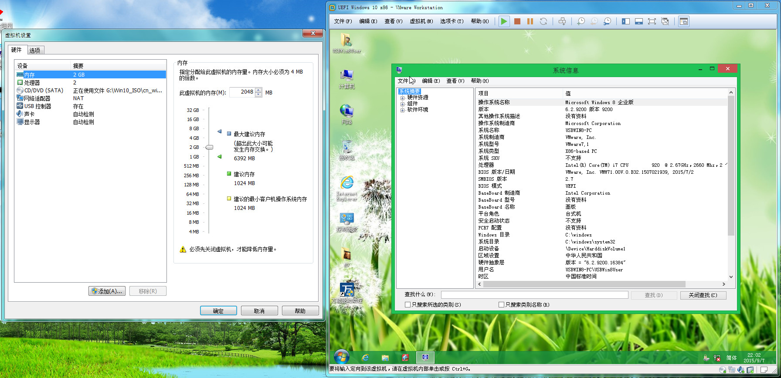
Task: Click the Unity mode toolbar icon
Action: (665, 21)
